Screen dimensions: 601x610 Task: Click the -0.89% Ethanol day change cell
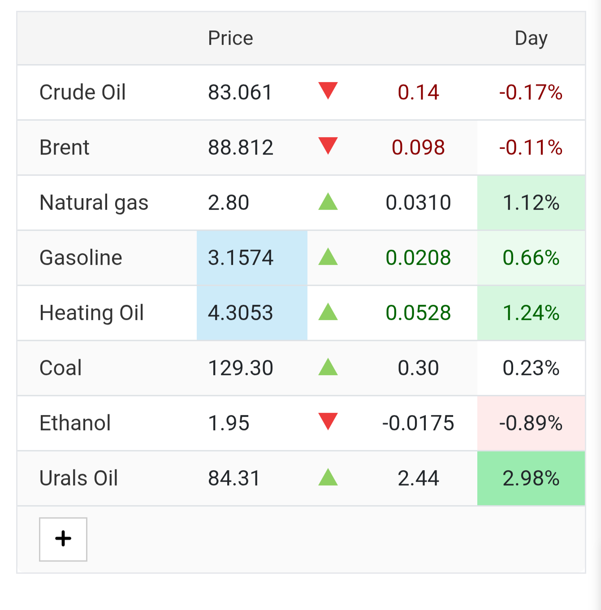click(531, 423)
